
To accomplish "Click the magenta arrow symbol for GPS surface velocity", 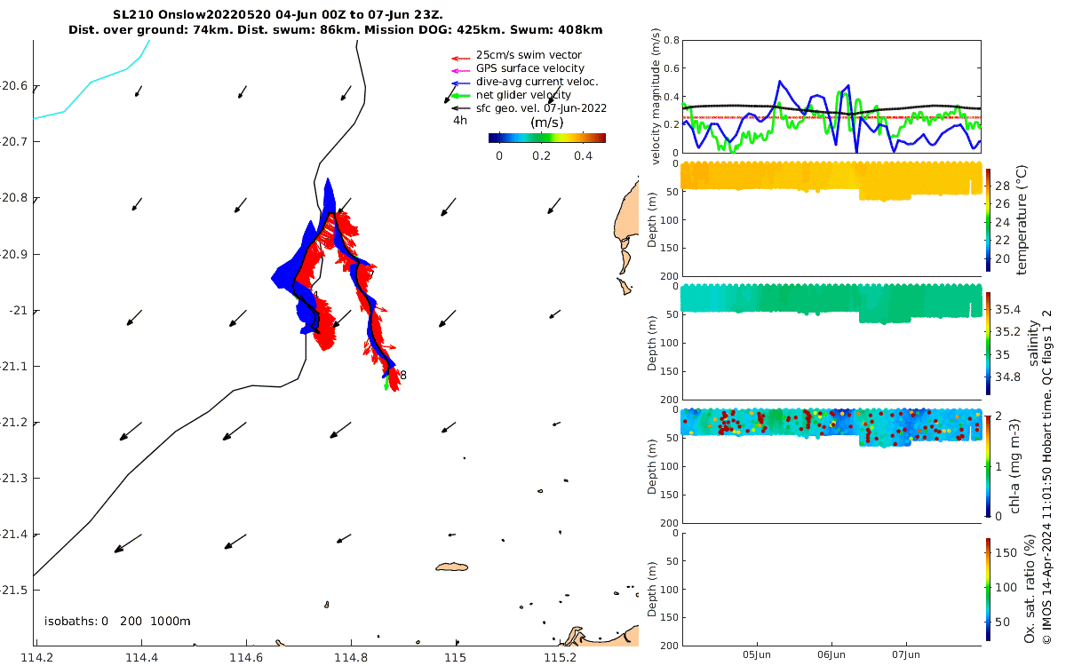I will [459, 70].
